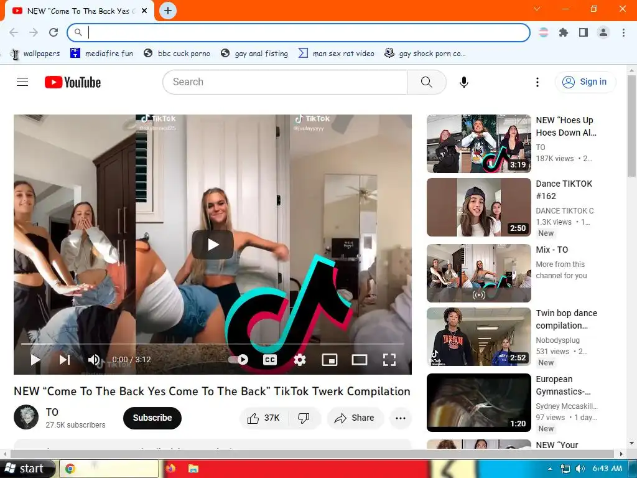Open player settings gear
This screenshot has width=637, height=478.
pyautogui.click(x=300, y=360)
